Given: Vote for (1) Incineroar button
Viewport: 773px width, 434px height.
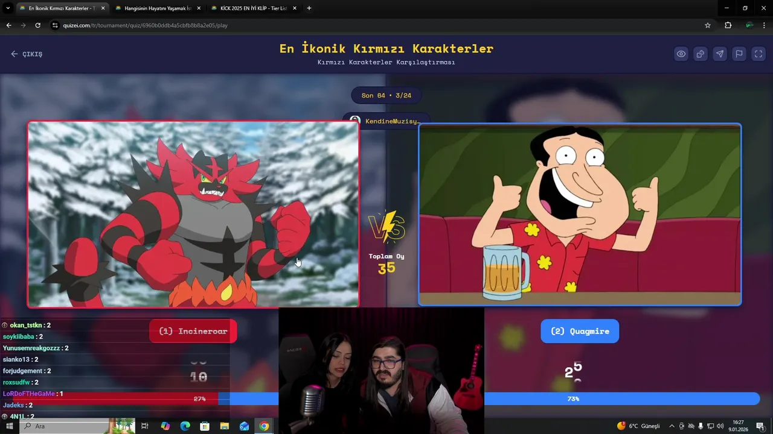Looking at the screenshot, I should click(x=193, y=331).
